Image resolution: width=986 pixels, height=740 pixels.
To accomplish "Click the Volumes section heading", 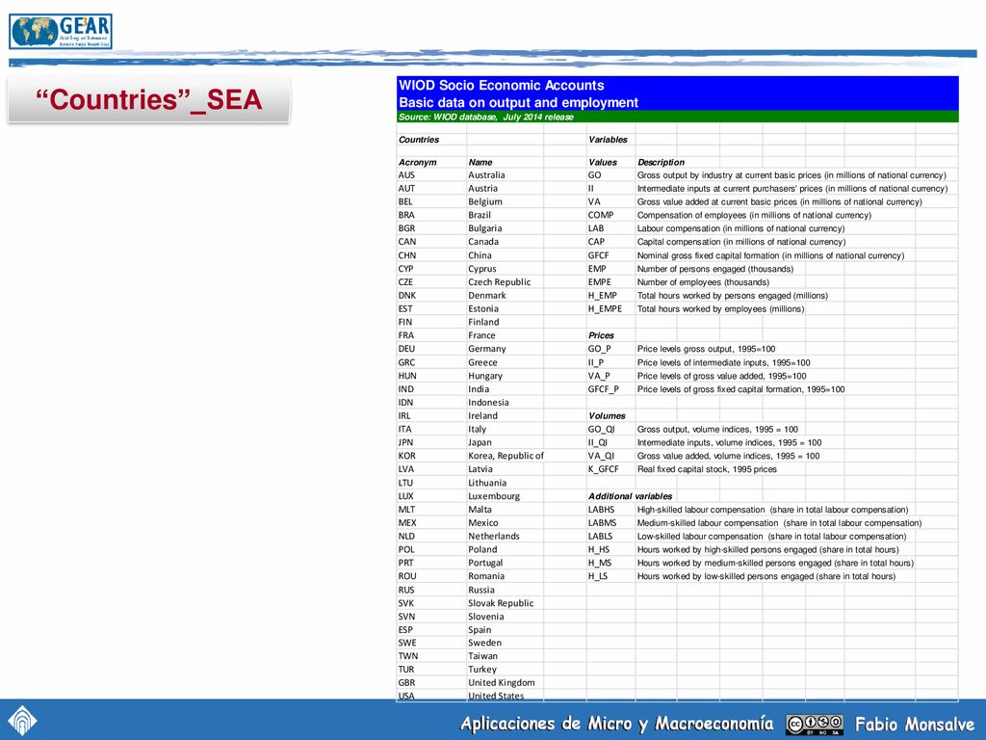I will (607, 416).
